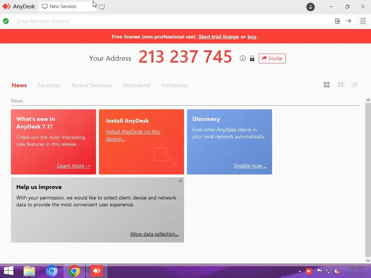
Task: Click Learn more on What's new card
Action: pyautogui.click(x=74, y=166)
